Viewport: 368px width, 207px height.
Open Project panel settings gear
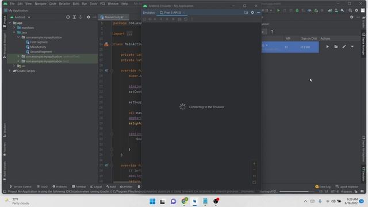(89, 17)
